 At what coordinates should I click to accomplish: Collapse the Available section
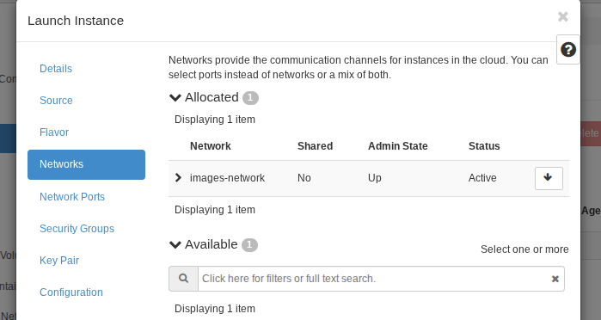click(175, 244)
